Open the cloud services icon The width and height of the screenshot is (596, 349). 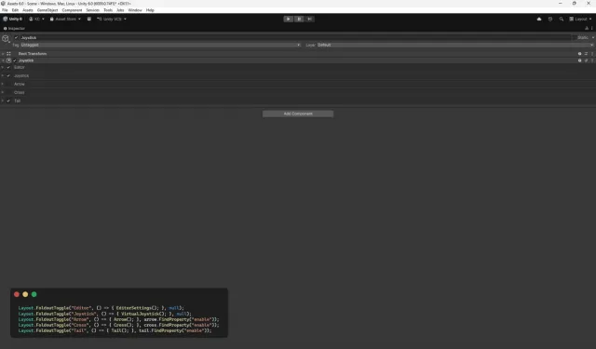(x=539, y=19)
